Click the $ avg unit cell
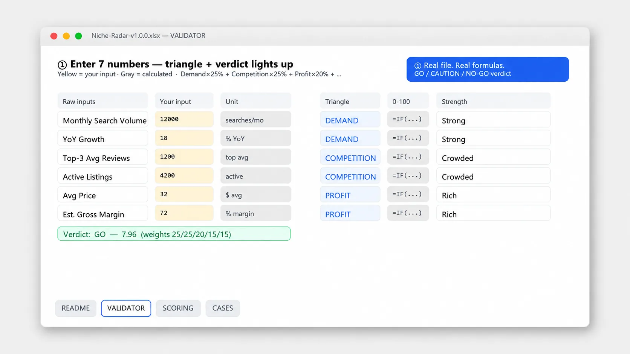The image size is (630, 354). (x=256, y=194)
